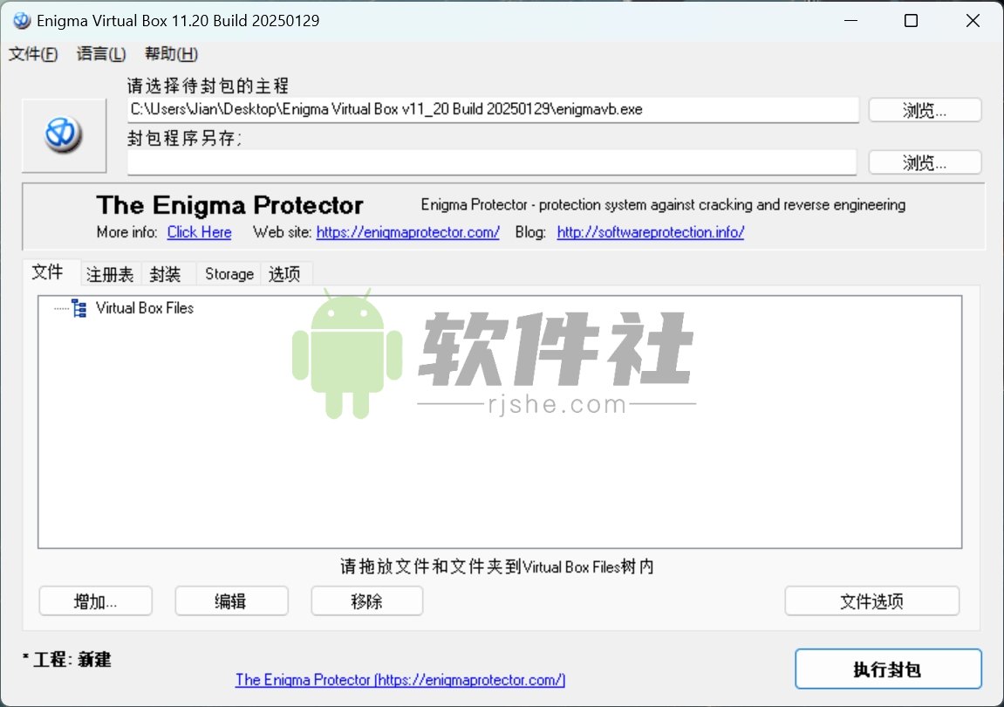Switch to the 注册表 tab
Screen dimensions: 1004x707
coord(110,273)
